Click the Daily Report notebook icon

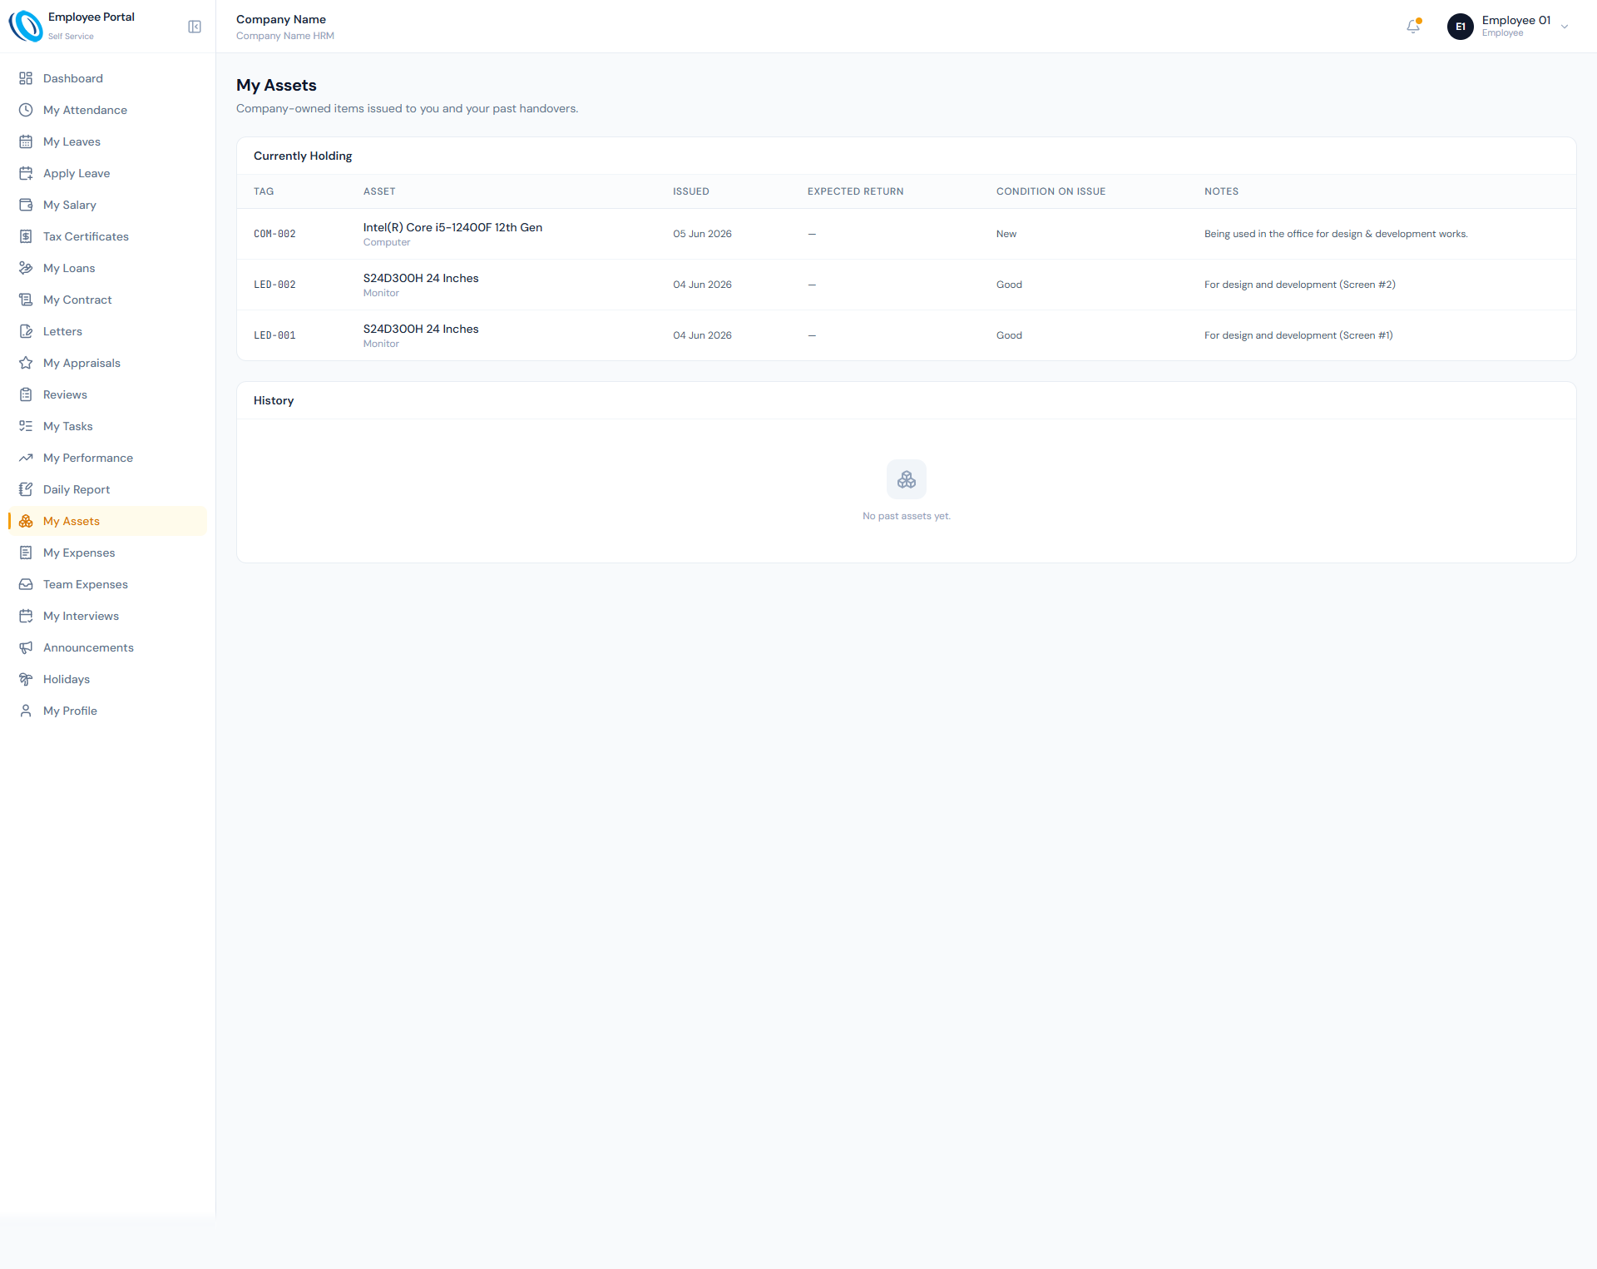(x=26, y=489)
